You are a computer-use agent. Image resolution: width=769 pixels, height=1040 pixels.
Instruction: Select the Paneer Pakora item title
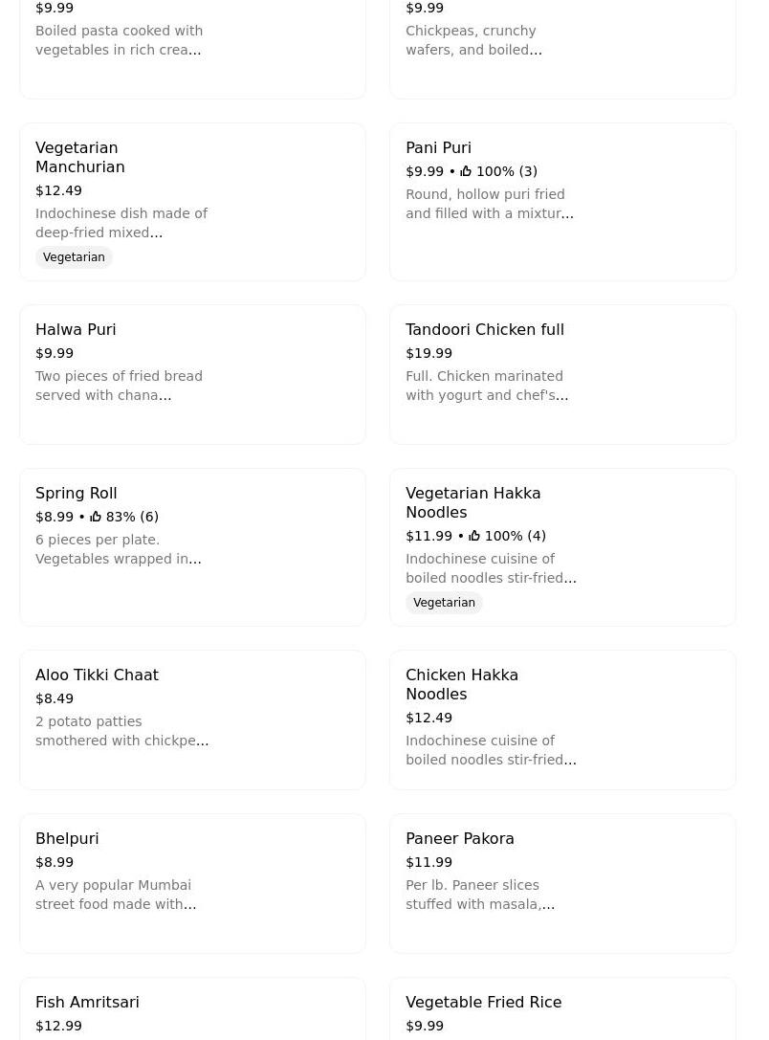[459, 839]
